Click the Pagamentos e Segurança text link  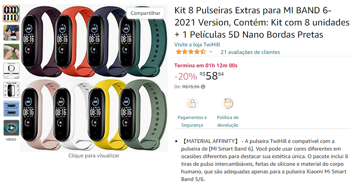pos(192,121)
